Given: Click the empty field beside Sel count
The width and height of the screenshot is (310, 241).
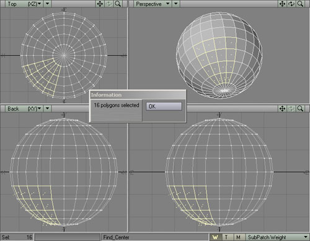Looking at the screenshot, I should tap(67, 237).
